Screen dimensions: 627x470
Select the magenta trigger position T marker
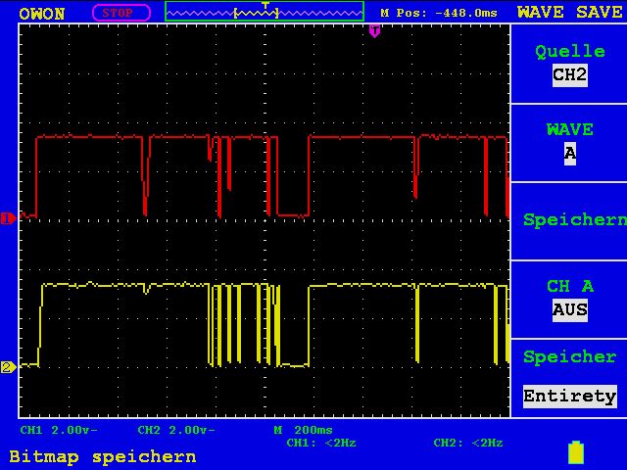coord(374,30)
